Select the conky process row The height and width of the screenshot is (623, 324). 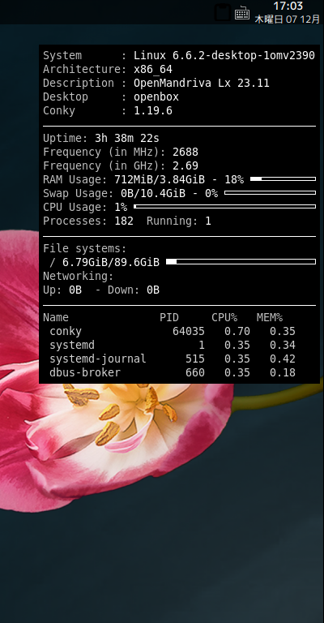173,331
